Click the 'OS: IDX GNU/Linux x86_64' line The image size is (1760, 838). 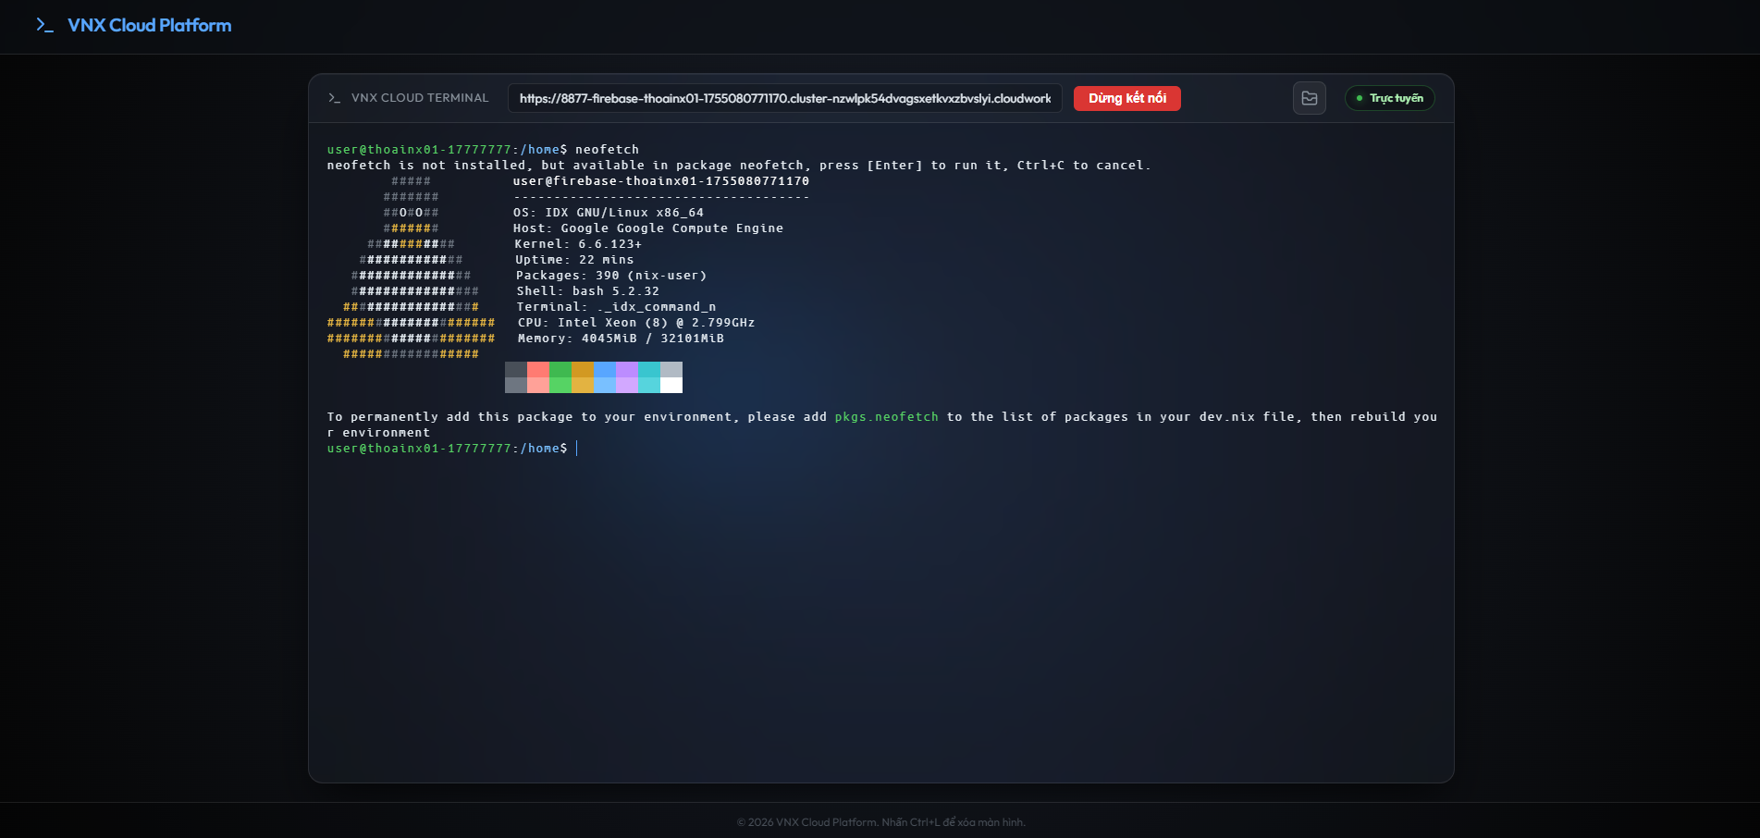[x=609, y=212]
